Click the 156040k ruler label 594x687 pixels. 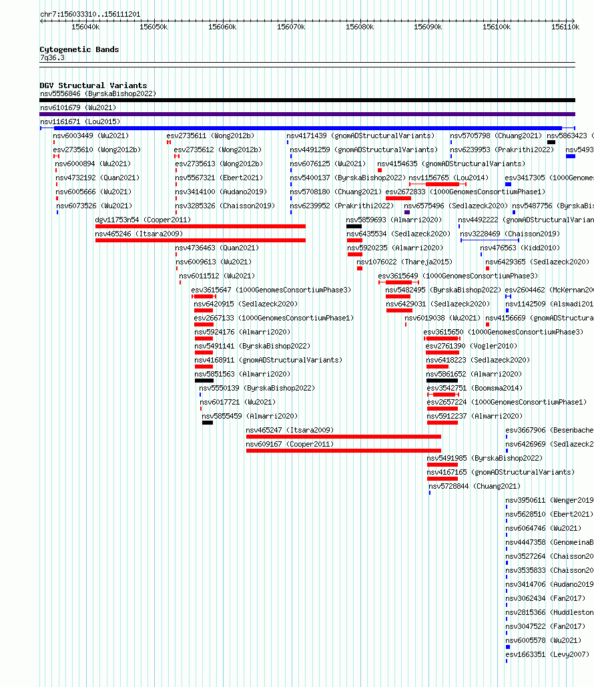click(x=85, y=27)
